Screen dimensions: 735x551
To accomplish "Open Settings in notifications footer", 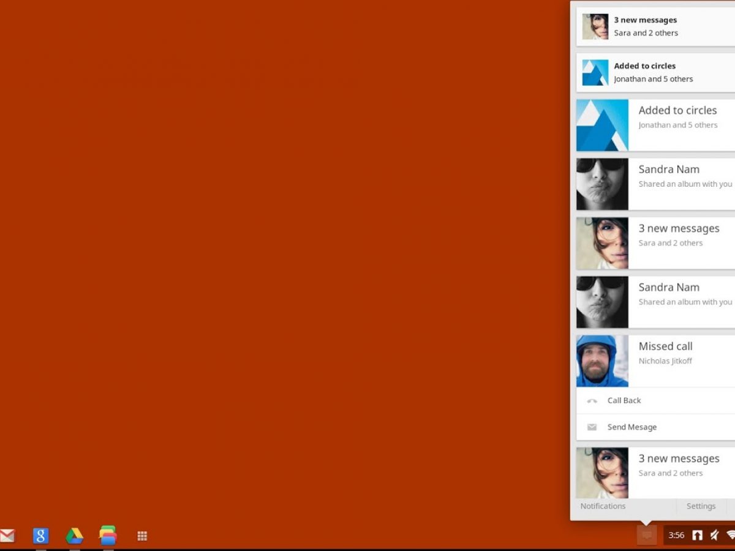I will coord(701,506).
